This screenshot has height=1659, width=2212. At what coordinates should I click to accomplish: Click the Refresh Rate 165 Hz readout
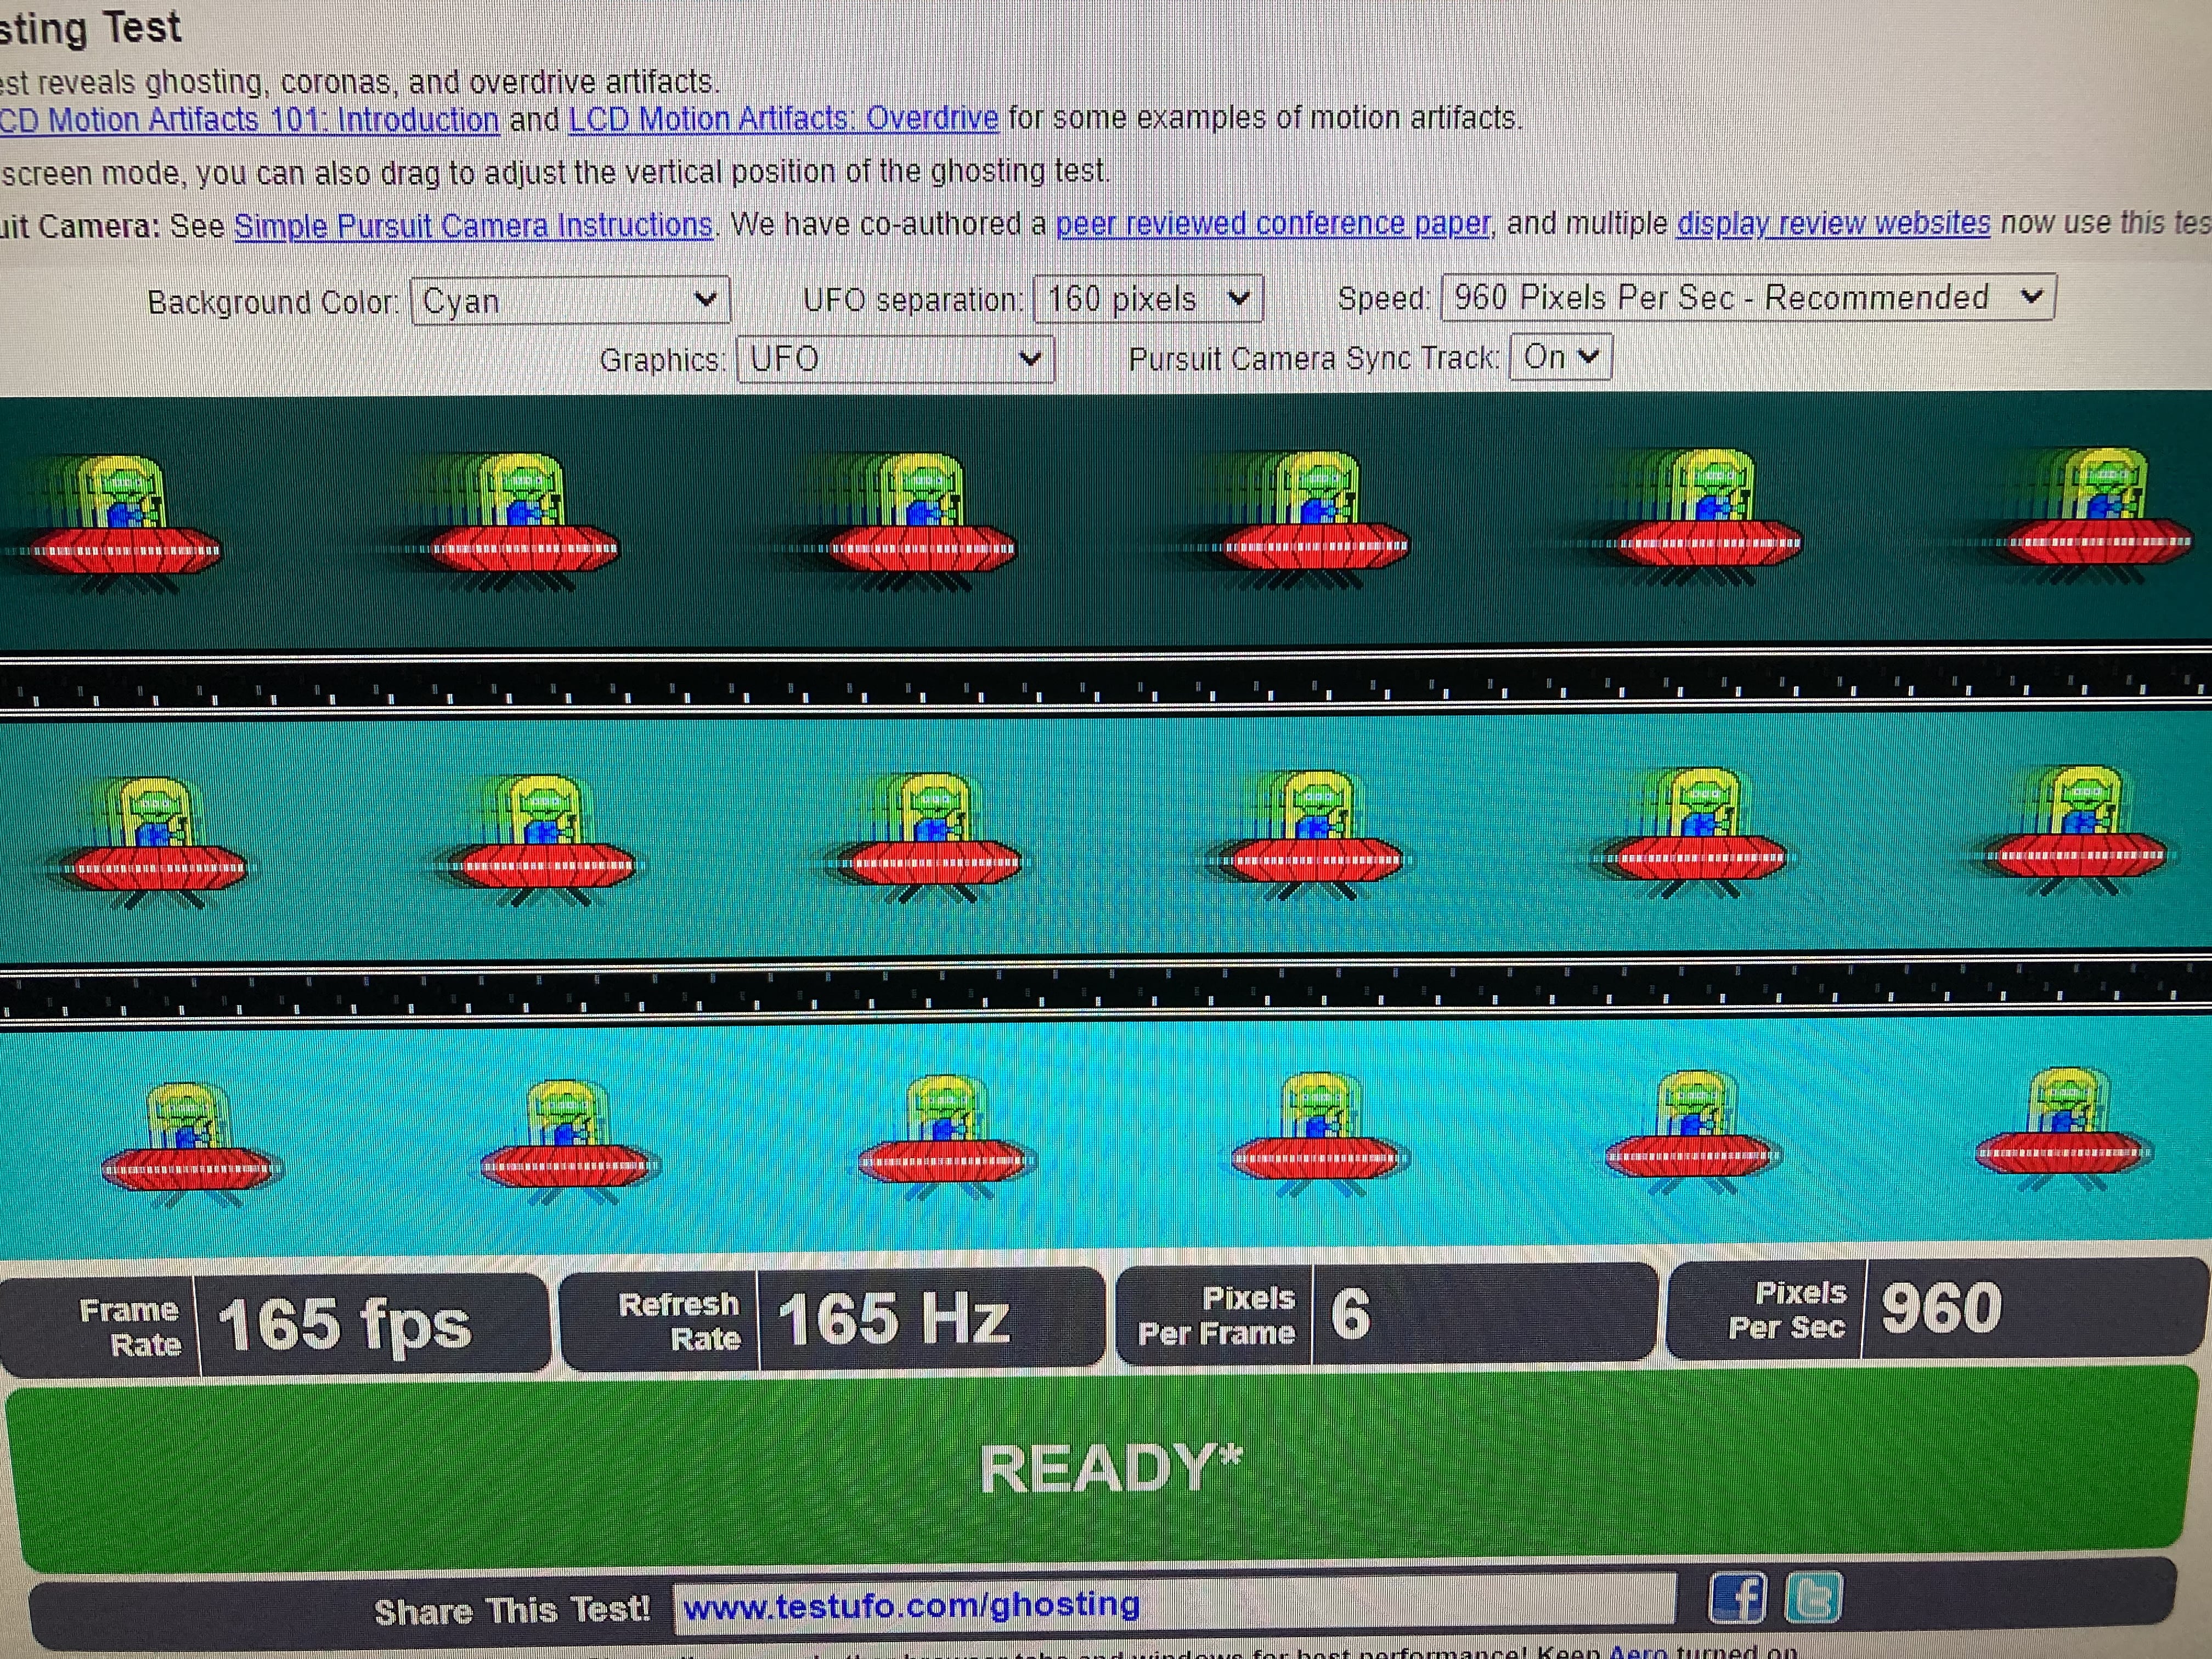click(x=893, y=1318)
